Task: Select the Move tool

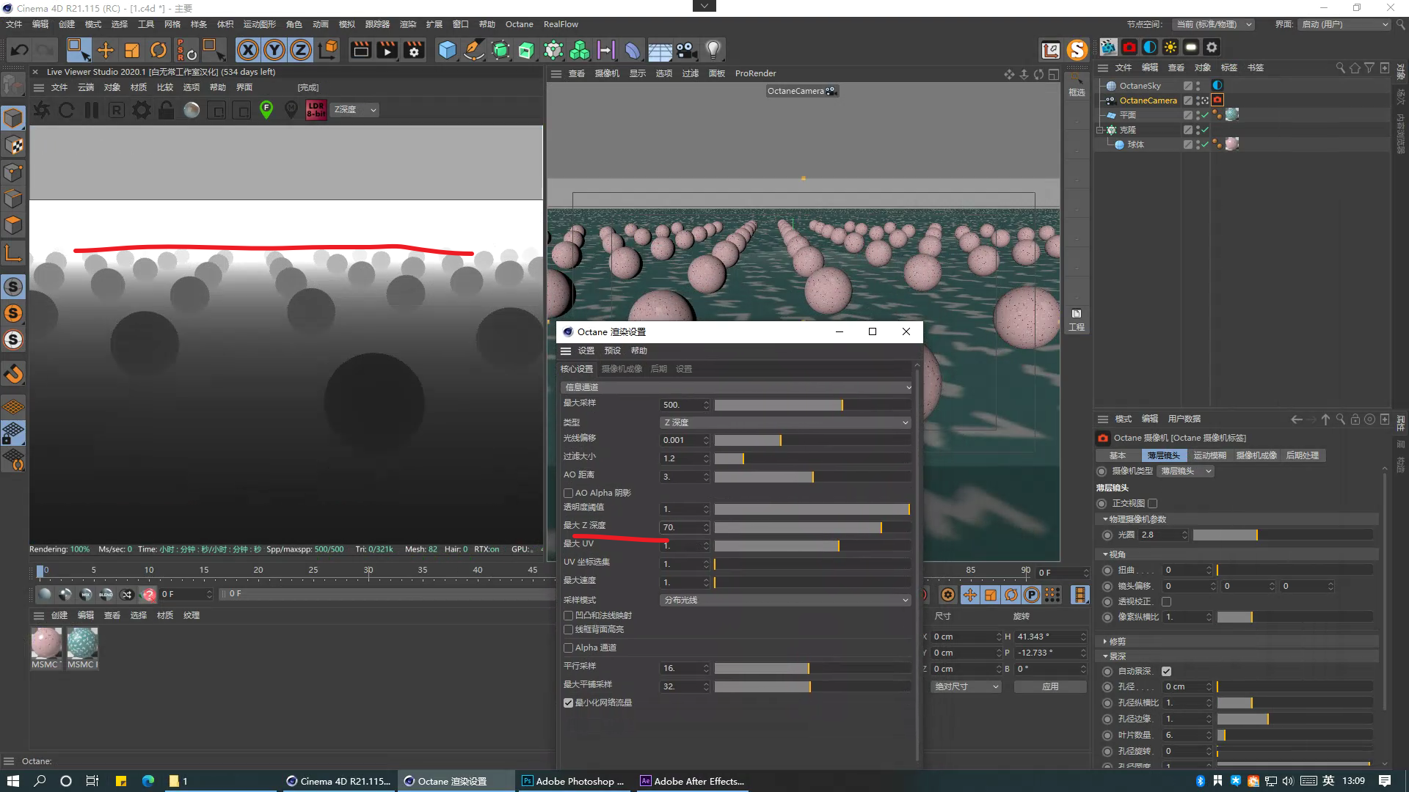Action: coord(106,50)
